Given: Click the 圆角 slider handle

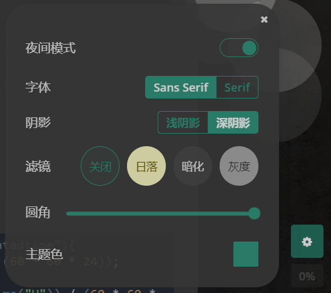Looking at the screenshot, I should click(x=254, y=213).
